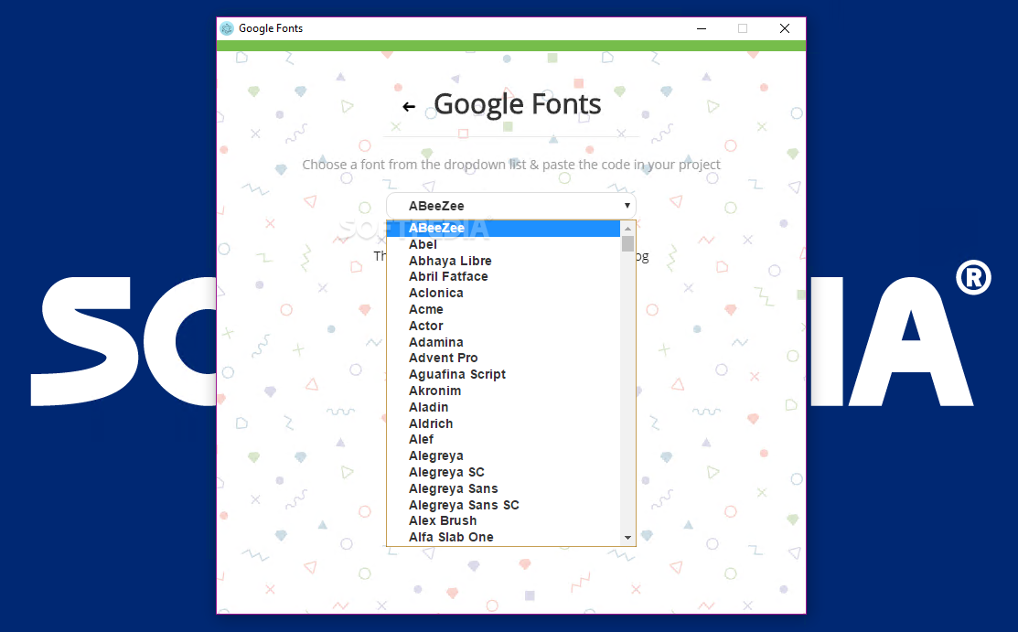
Task: Click the font list scroll down arrow
Action: click(627, 538)
